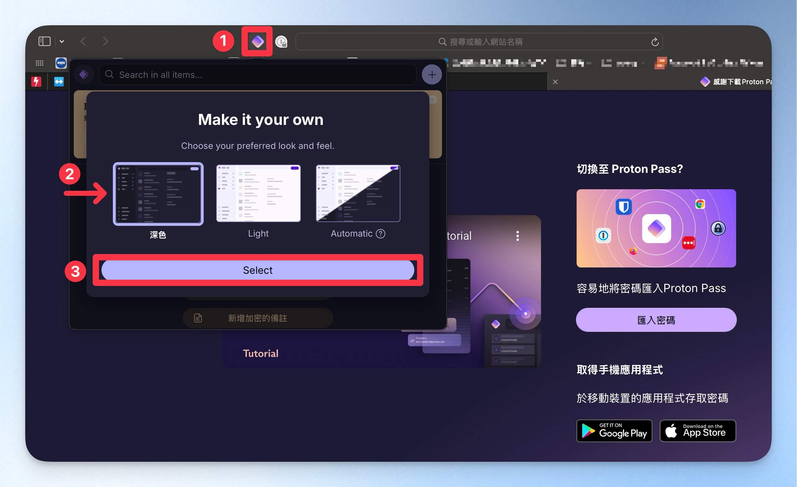Click the '取得手機應用程式' heading
This screenshot has height=487, width=797.
620,370
